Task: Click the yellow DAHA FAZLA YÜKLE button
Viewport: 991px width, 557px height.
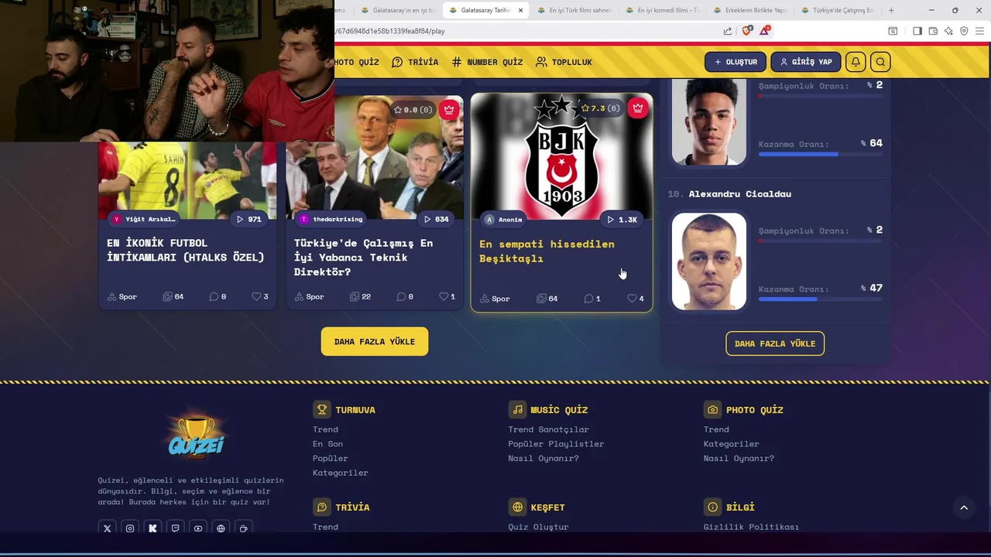Action: coord(375,341)
